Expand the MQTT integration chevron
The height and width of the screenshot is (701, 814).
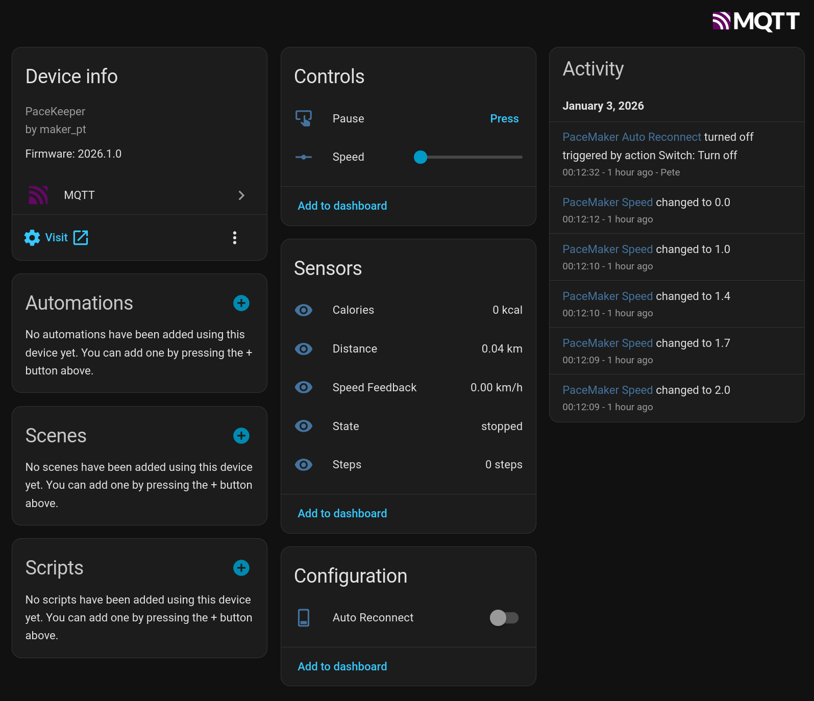241,195
